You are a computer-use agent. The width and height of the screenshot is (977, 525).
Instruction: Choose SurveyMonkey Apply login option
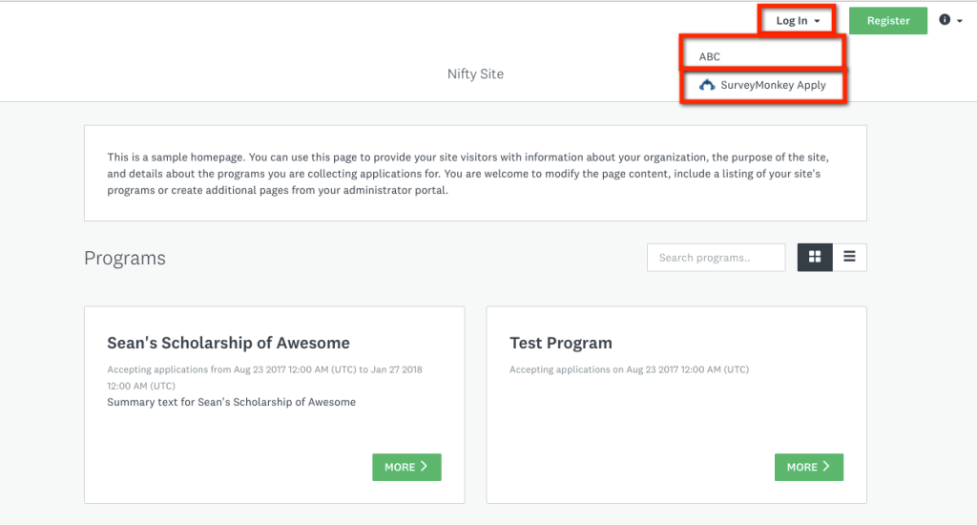click(x=762, y=85)
